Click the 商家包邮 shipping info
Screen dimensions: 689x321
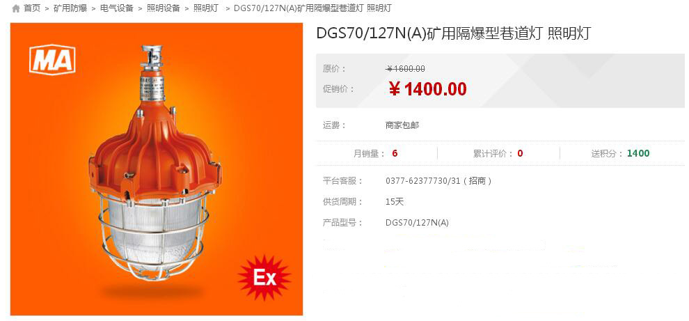tap(402, 125)
